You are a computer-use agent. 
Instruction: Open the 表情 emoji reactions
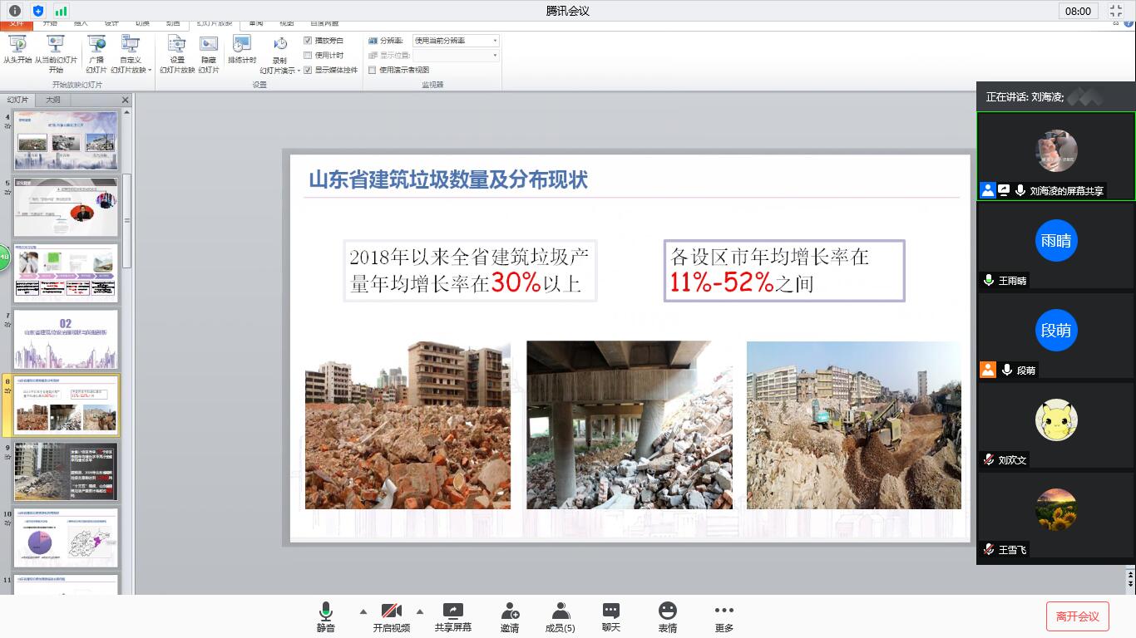click(x=667, y=617)
